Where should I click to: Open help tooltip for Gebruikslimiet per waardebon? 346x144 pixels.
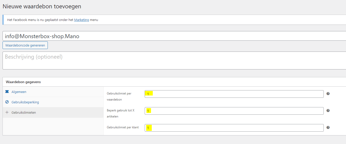328,94
